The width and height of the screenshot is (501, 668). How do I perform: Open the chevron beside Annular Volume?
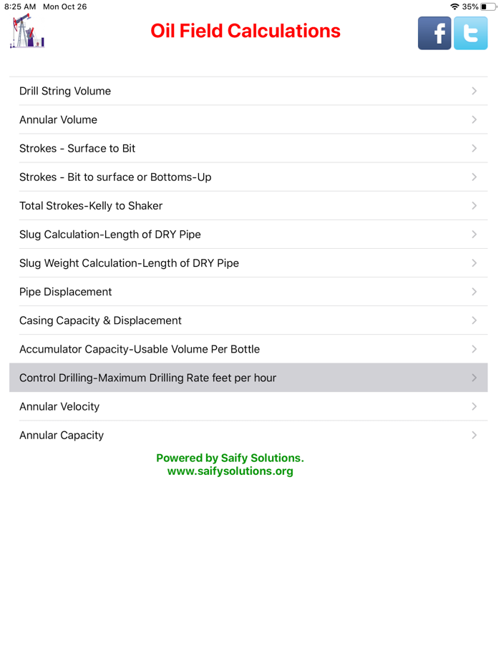(x=474, y=119)
